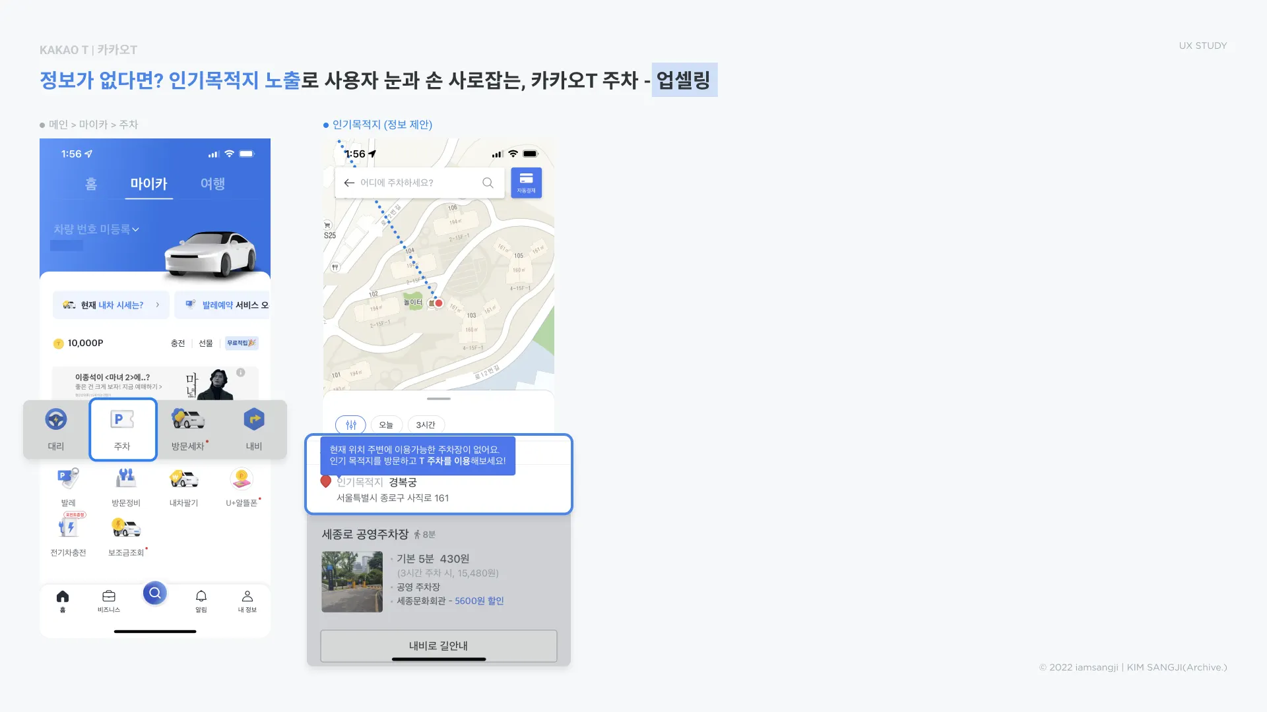Click the 자동결제 auto-pay card icon
1267x712 pixels.
point(526,183)
